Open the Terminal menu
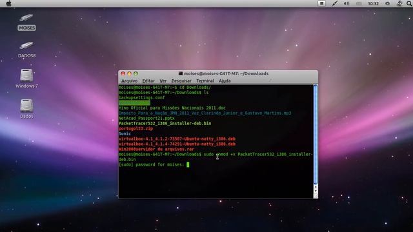The width and height of the screenshot is (413, 232). [x=205, y=81]
